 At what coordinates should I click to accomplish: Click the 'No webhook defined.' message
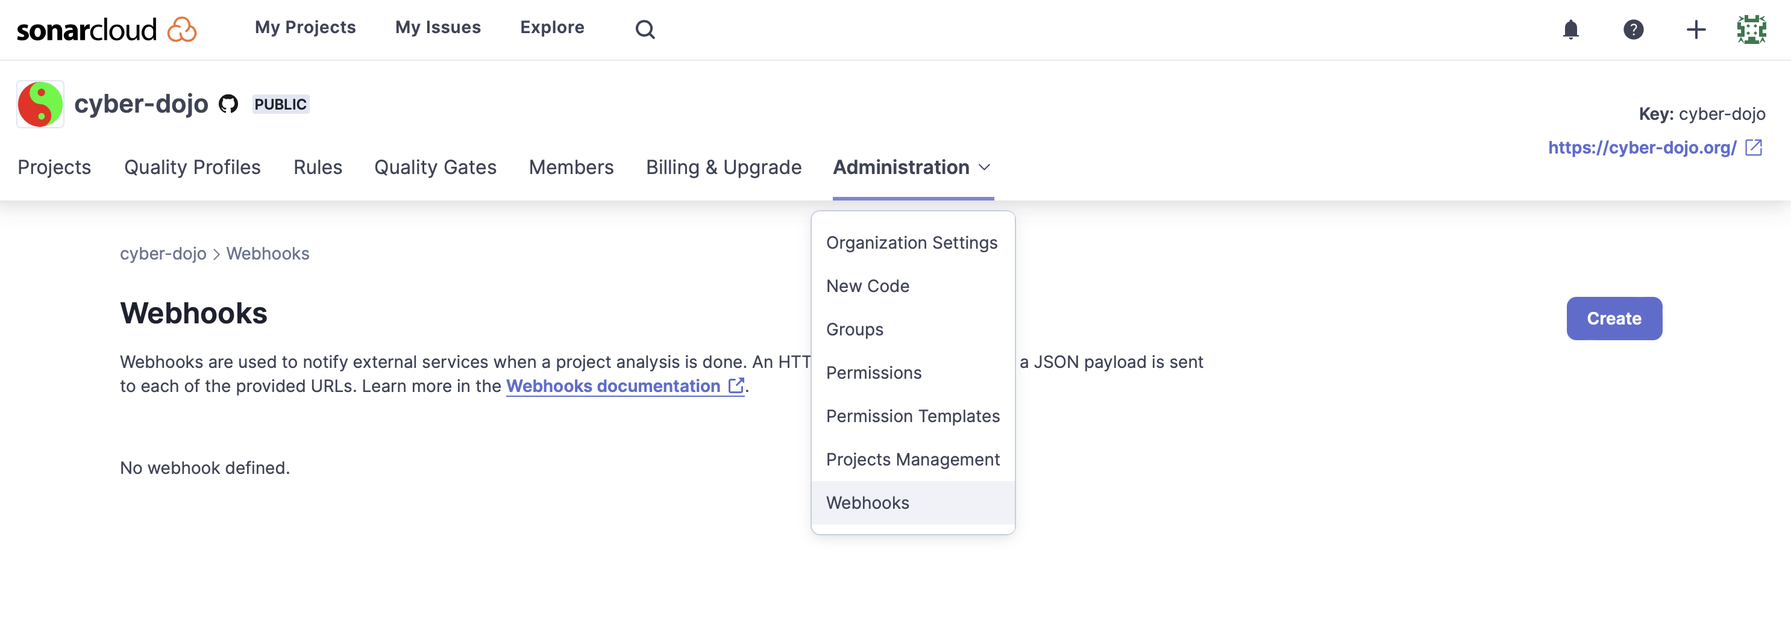coord(204,468)
